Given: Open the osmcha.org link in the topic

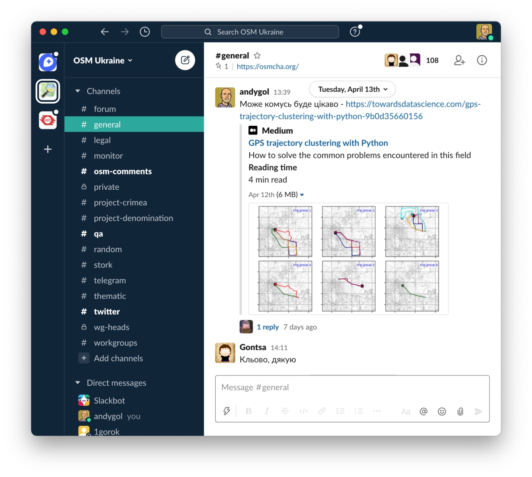Looking at the screenshot, I should tap(268, 66).
